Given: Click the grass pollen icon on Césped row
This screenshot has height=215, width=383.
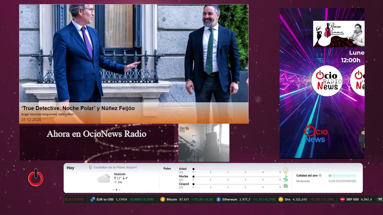Looking at the screenshot, I should [x=286, y=186].
